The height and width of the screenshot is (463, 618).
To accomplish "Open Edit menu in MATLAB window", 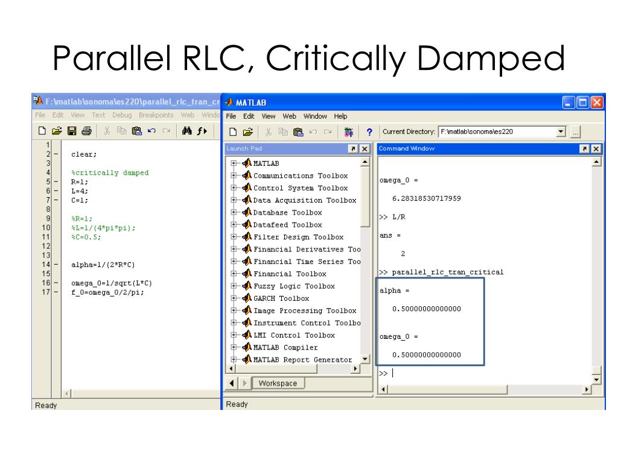I will [x=249, y=116].
